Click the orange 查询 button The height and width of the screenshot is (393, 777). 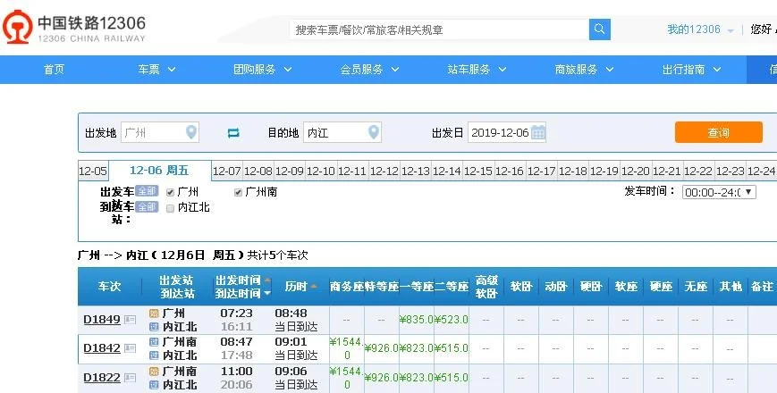tap(719, 132)
